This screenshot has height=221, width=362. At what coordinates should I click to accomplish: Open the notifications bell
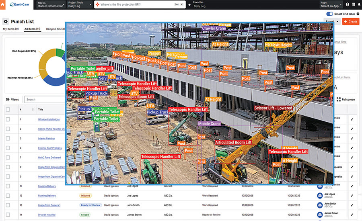(359, 4)
